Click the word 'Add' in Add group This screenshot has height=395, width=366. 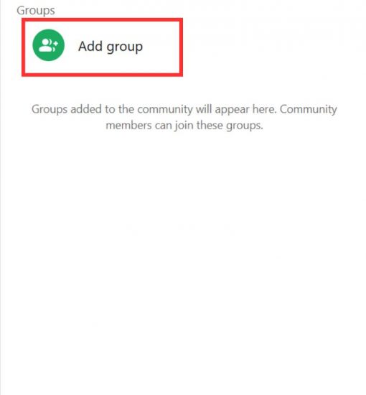coord(90,47)
